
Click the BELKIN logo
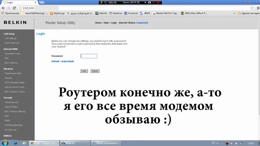pyautogui.click(x=15, y=22)
